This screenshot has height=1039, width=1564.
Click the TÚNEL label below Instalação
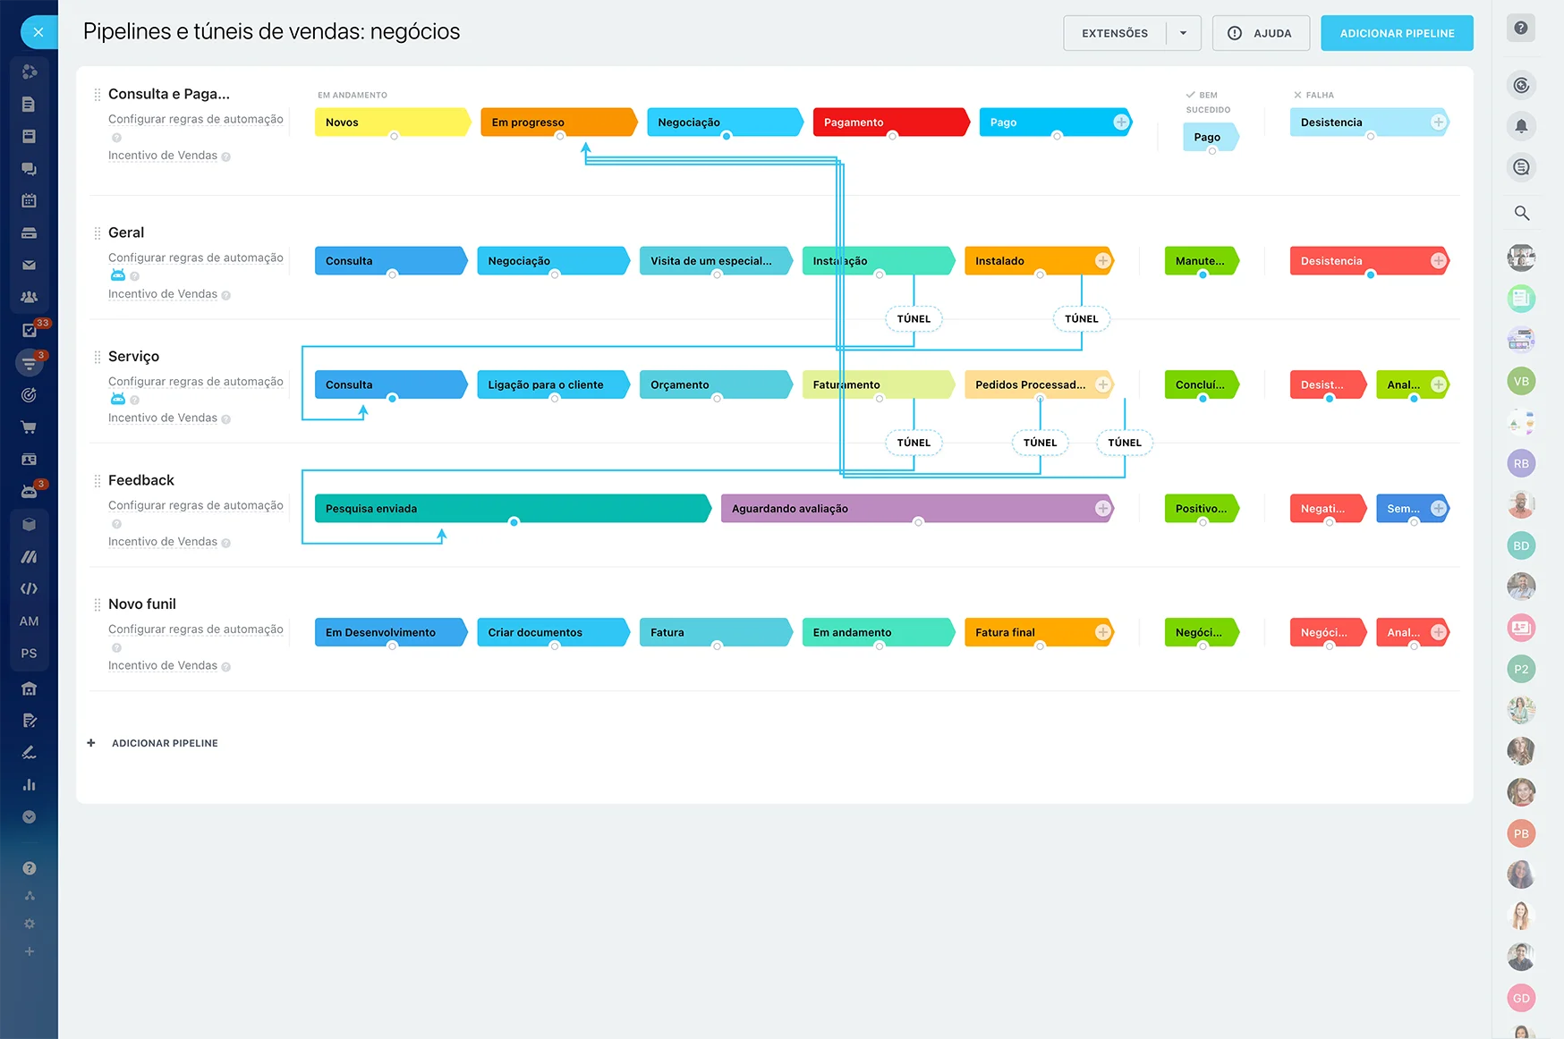coord(914,319)
